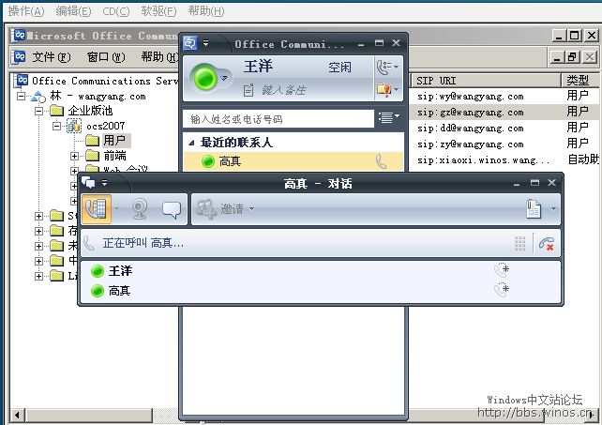The height and width of the screenshot is (425, 602).
Task: Click the phone call button in conversation toolbar
Action: 96,209
